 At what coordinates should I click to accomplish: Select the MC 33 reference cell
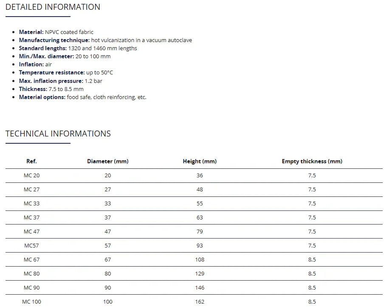[31, 204]
